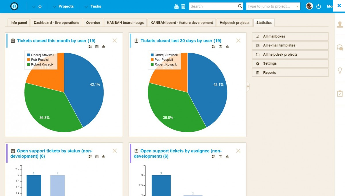Click orange Petr Pospisil swatch in second legend
345x196 pixels.
click(152, 60)
